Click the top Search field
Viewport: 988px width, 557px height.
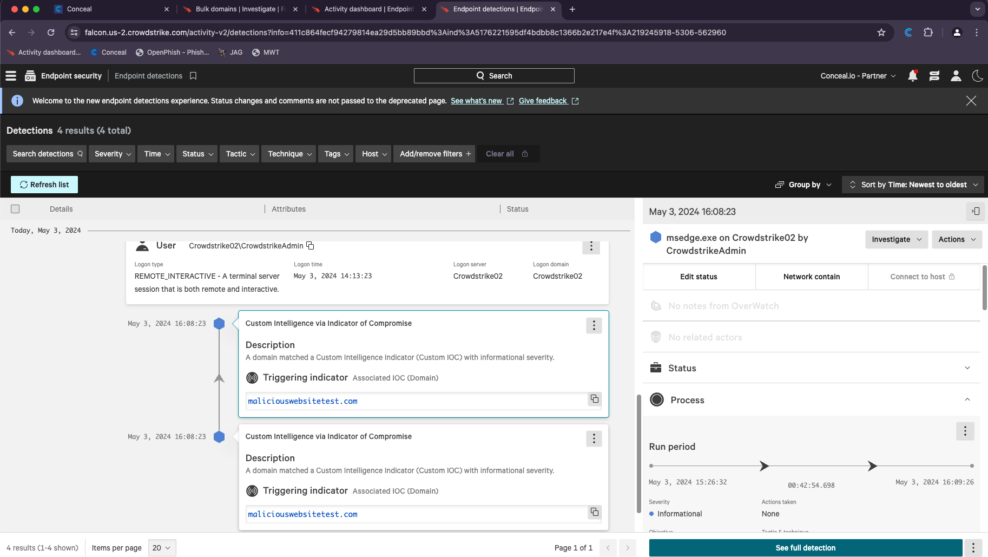[494, 76]
